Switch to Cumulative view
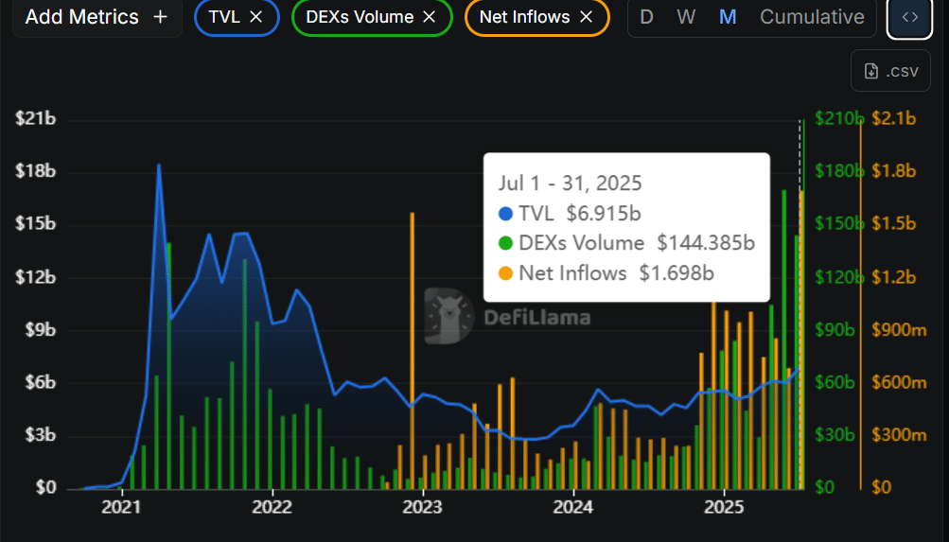Viewport: 949px width, 542px height. tap(812, 17)
